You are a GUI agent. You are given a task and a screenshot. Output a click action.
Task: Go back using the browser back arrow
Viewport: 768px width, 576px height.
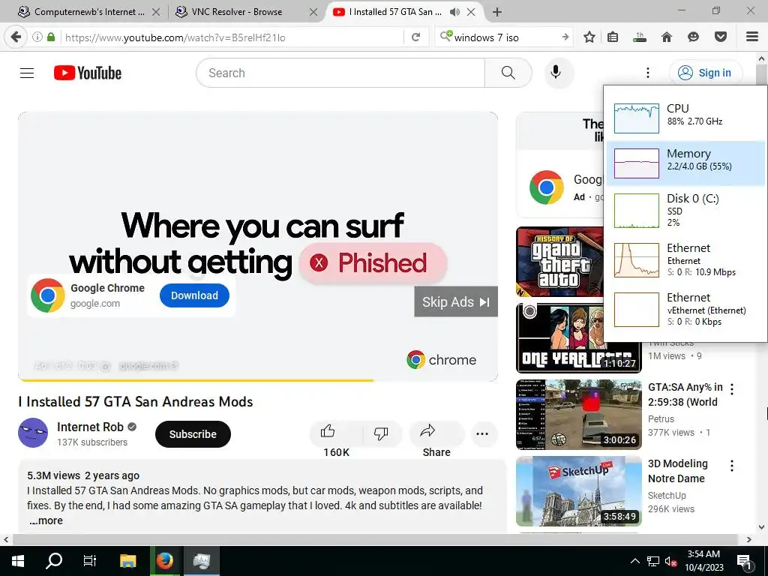click(x=16, y=37)
